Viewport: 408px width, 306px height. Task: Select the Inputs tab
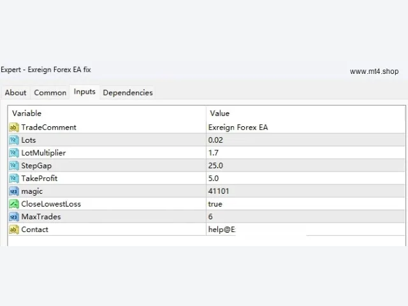pos(85,92)
